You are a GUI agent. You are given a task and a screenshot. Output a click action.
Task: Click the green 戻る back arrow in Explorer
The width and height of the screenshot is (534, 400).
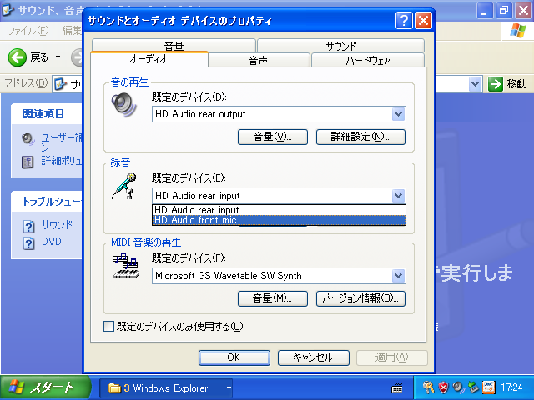17,57
